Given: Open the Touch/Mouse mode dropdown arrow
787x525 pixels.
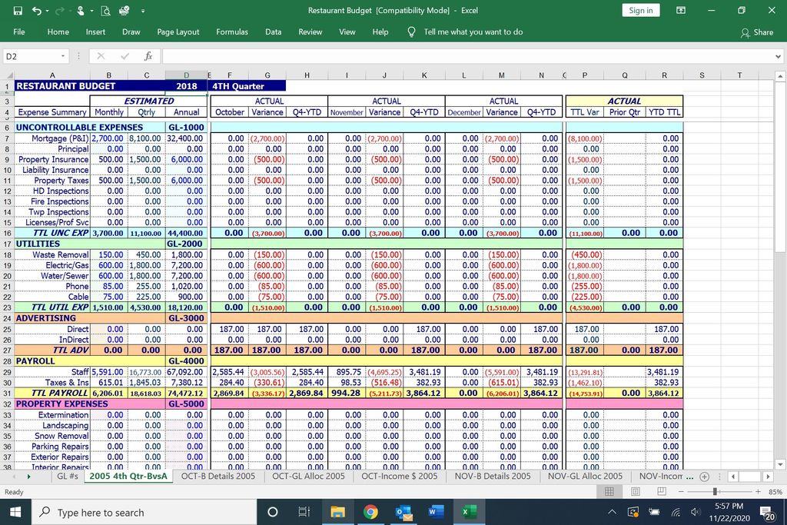Looking at the screenshot, I should 92,11.
